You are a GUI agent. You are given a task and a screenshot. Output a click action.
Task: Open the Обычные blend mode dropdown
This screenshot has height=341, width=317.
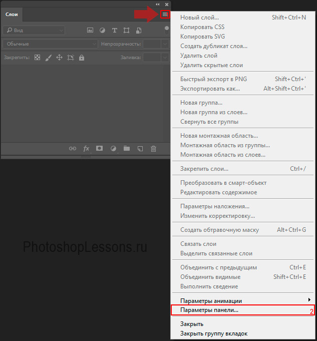50,44
